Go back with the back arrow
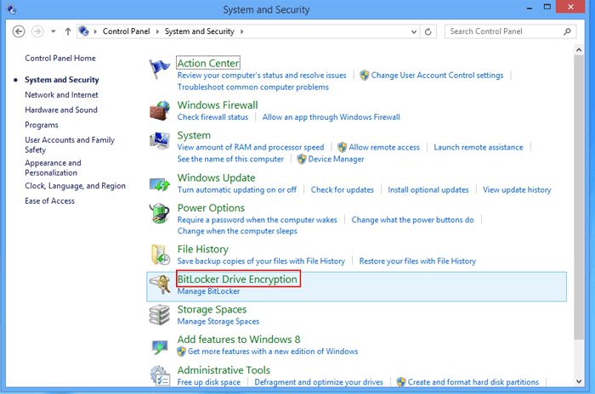Image resolution: width=595 pixels, height=394 pixels. click(19, 31)
